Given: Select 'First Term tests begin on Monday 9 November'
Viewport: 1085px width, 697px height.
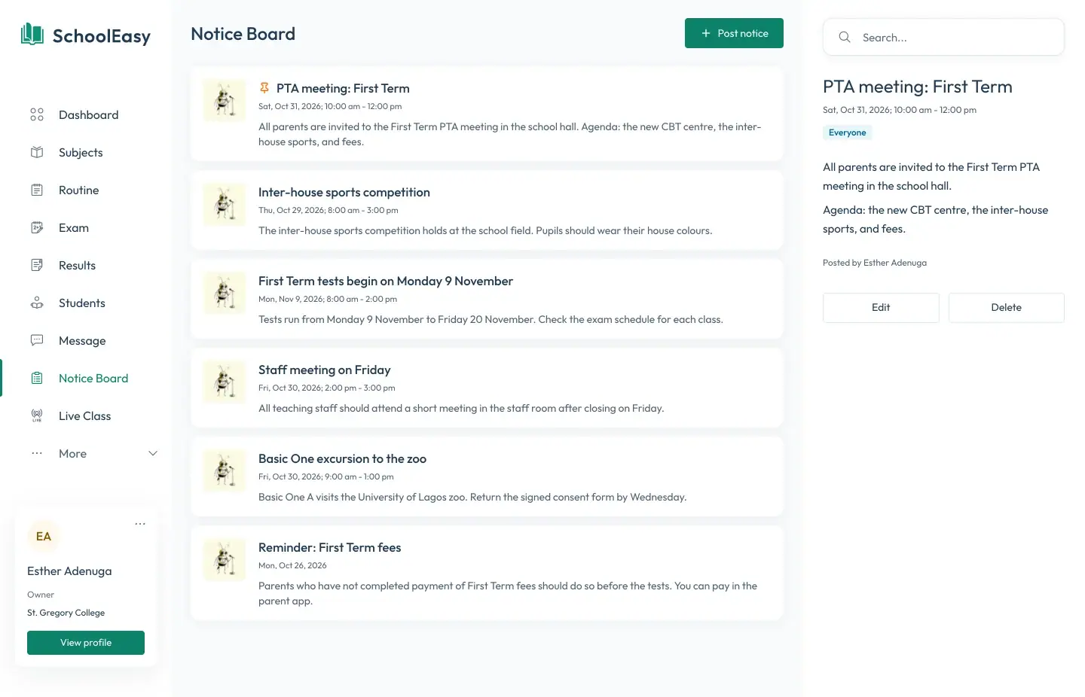Looking at the screenshot, I should tap(386, 281).
